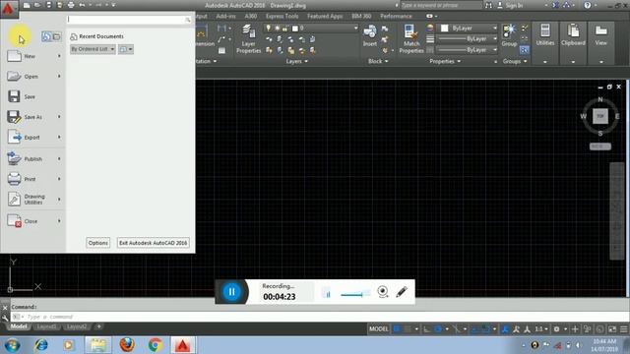Expand the Save As submenu arrow
Viewport: 630px width, 354px height.
[59, 117]
